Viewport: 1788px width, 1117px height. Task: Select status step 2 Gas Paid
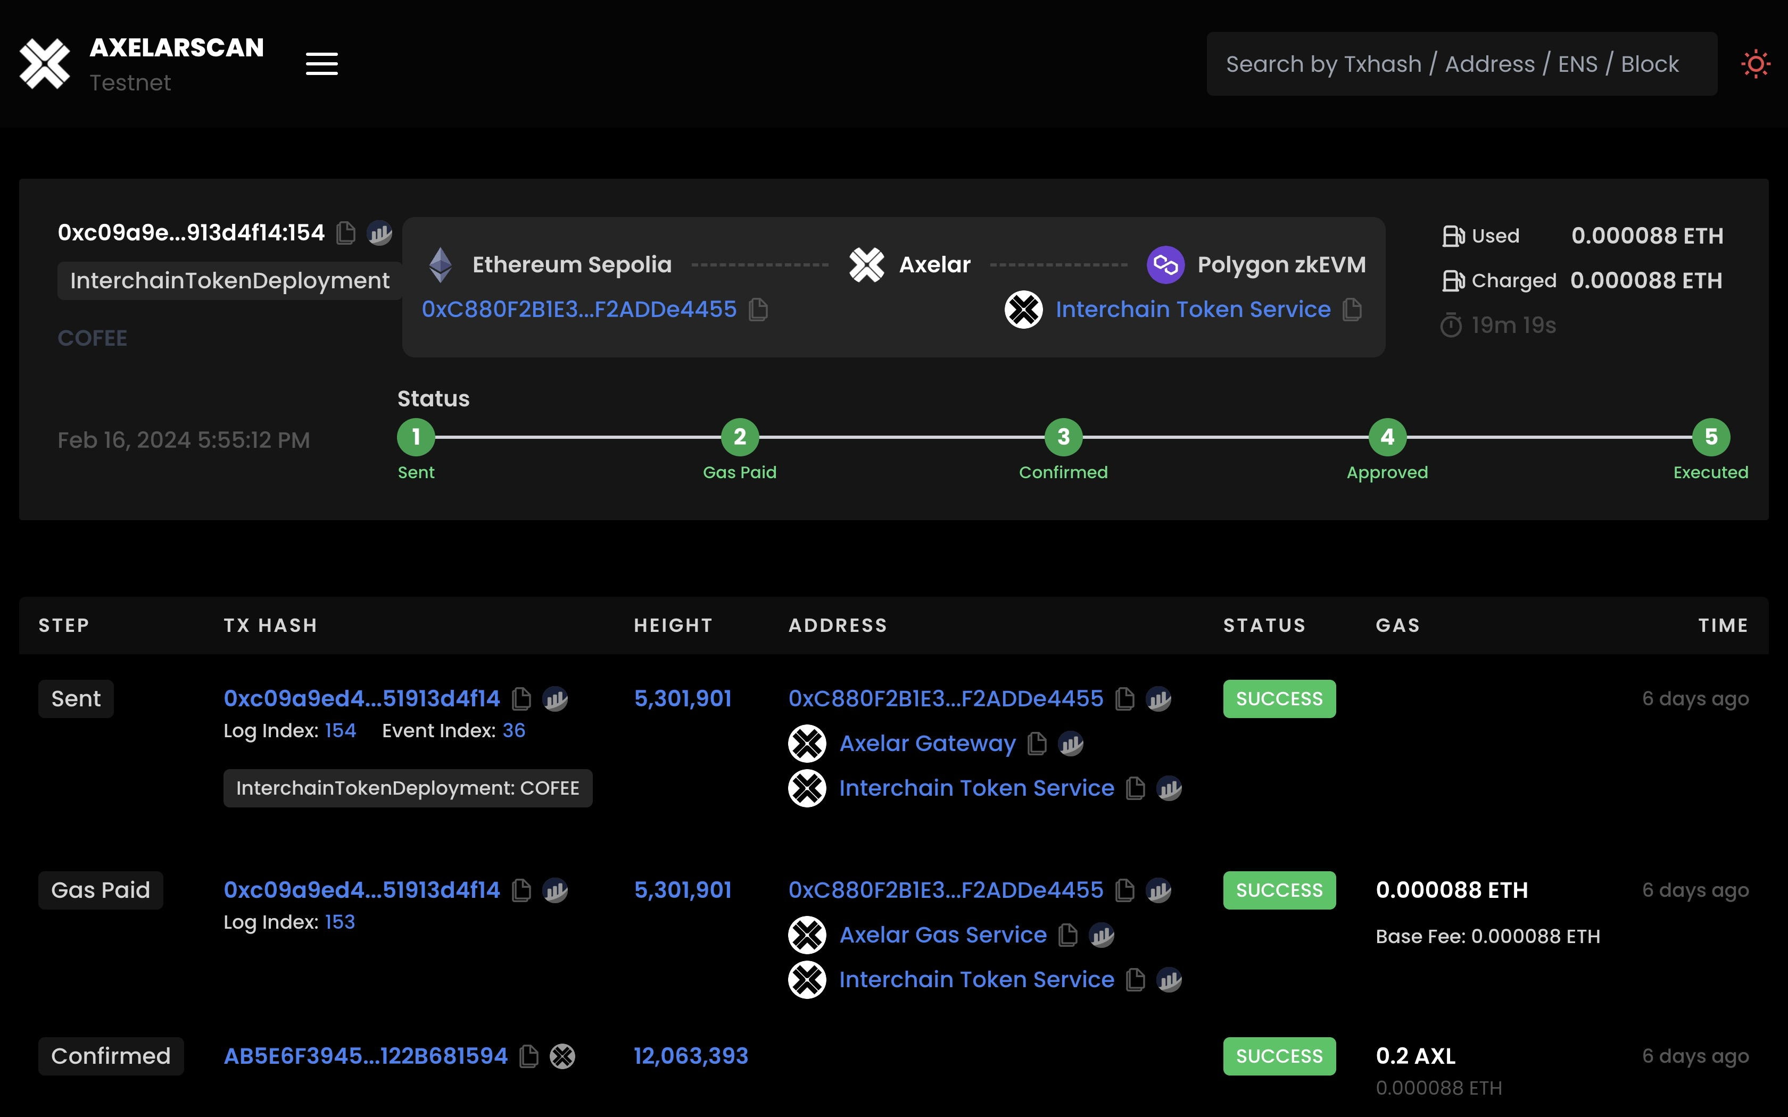[740, 437]
